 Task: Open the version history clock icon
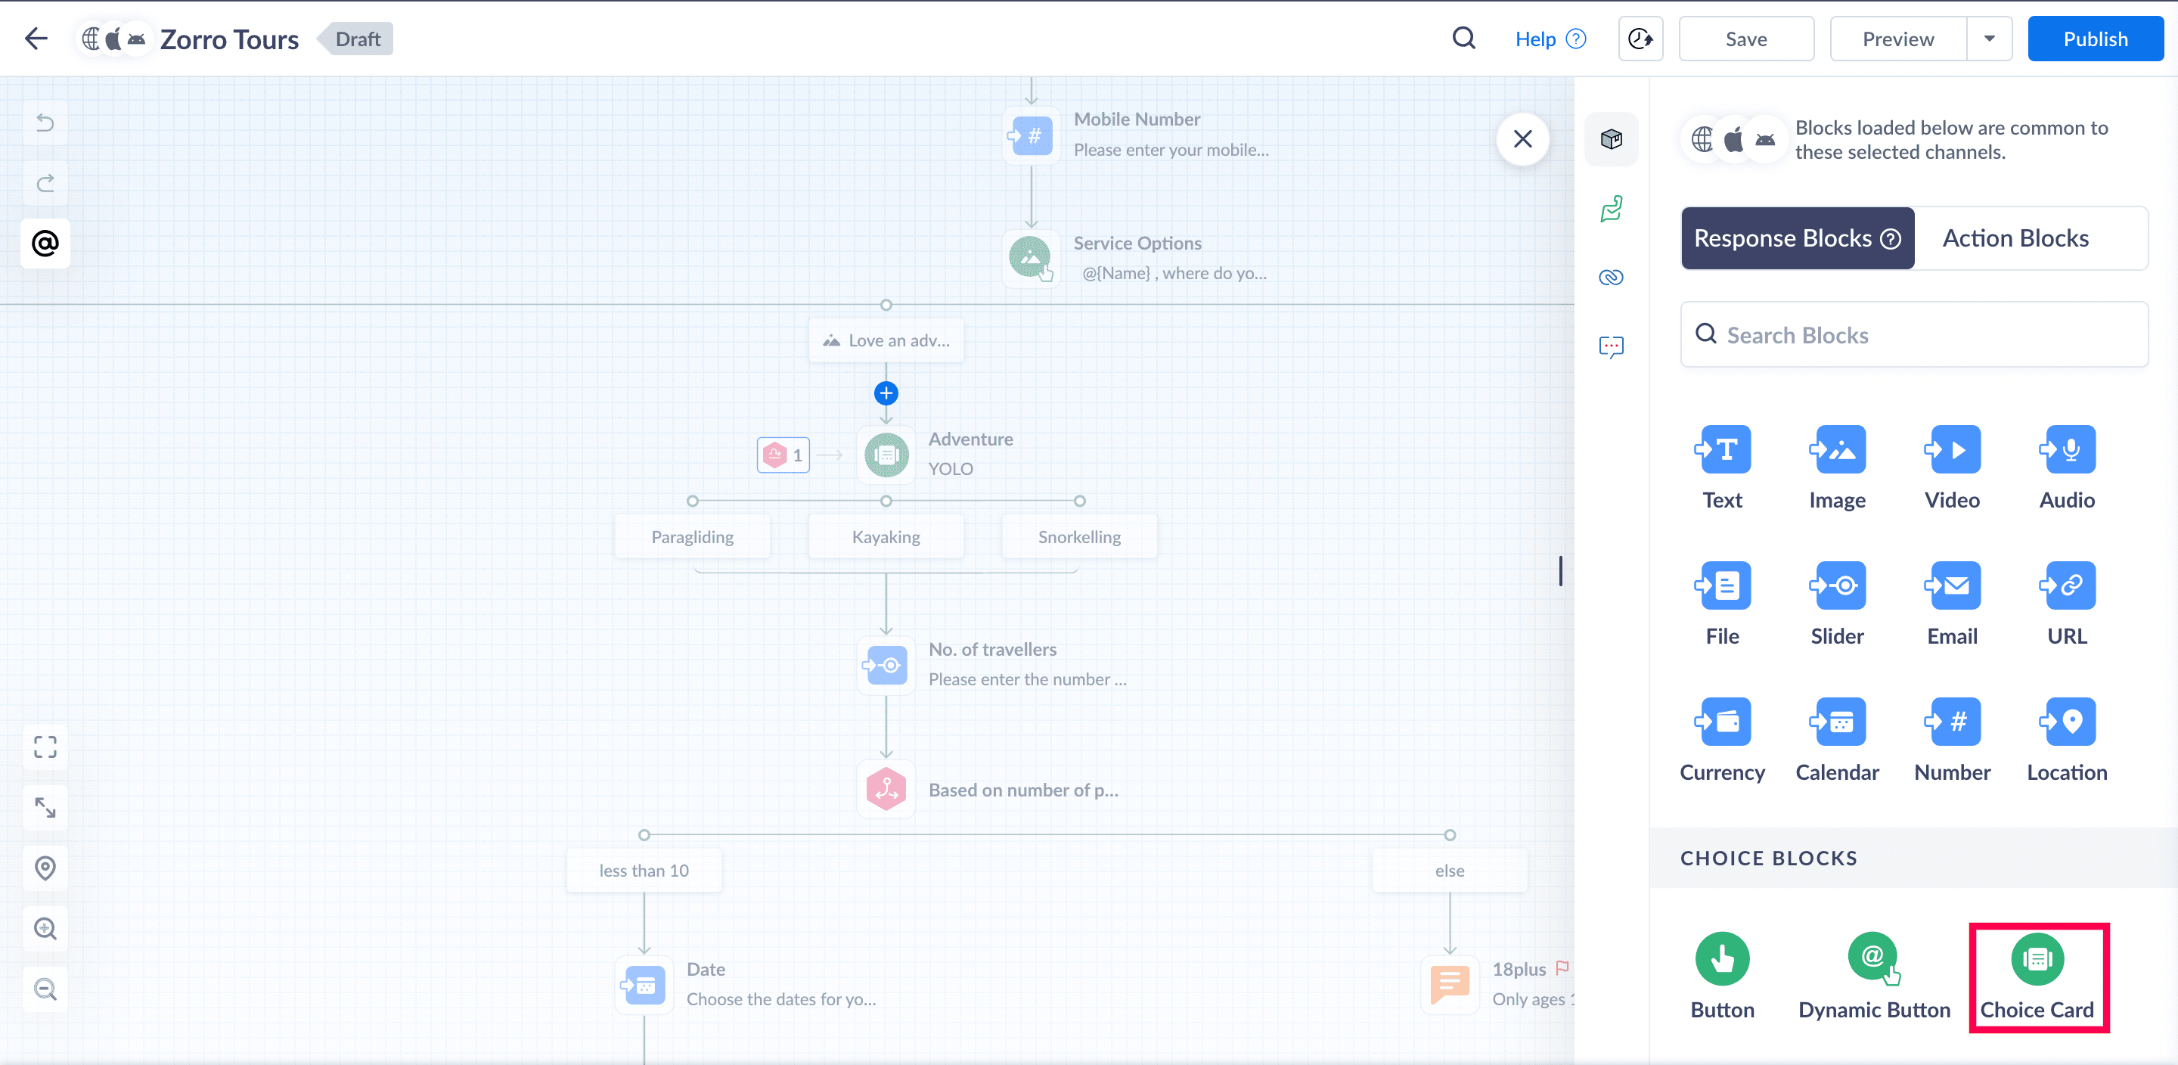pos(1640,39)
